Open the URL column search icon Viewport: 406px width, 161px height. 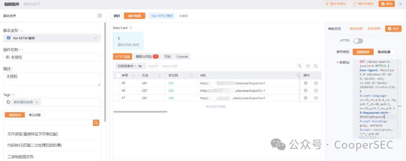tap(298, 75)
